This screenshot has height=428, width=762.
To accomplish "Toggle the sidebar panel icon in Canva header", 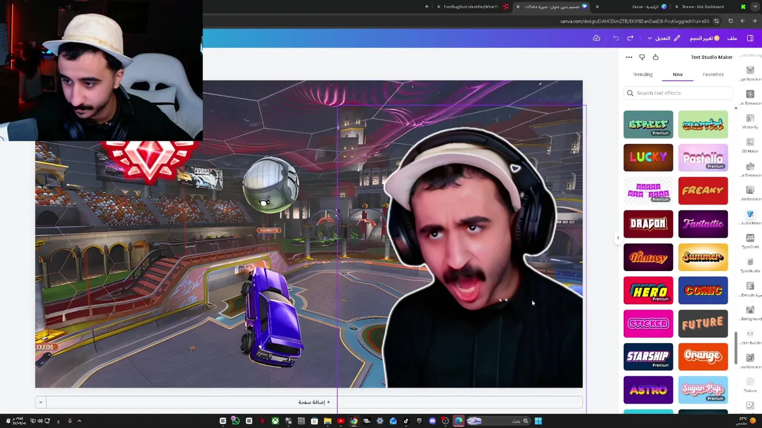I will 750,38.
